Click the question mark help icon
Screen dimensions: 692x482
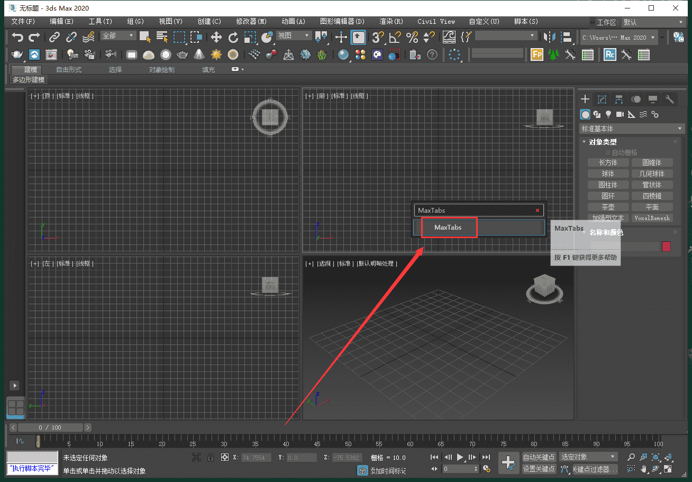(x=432, y=54)
